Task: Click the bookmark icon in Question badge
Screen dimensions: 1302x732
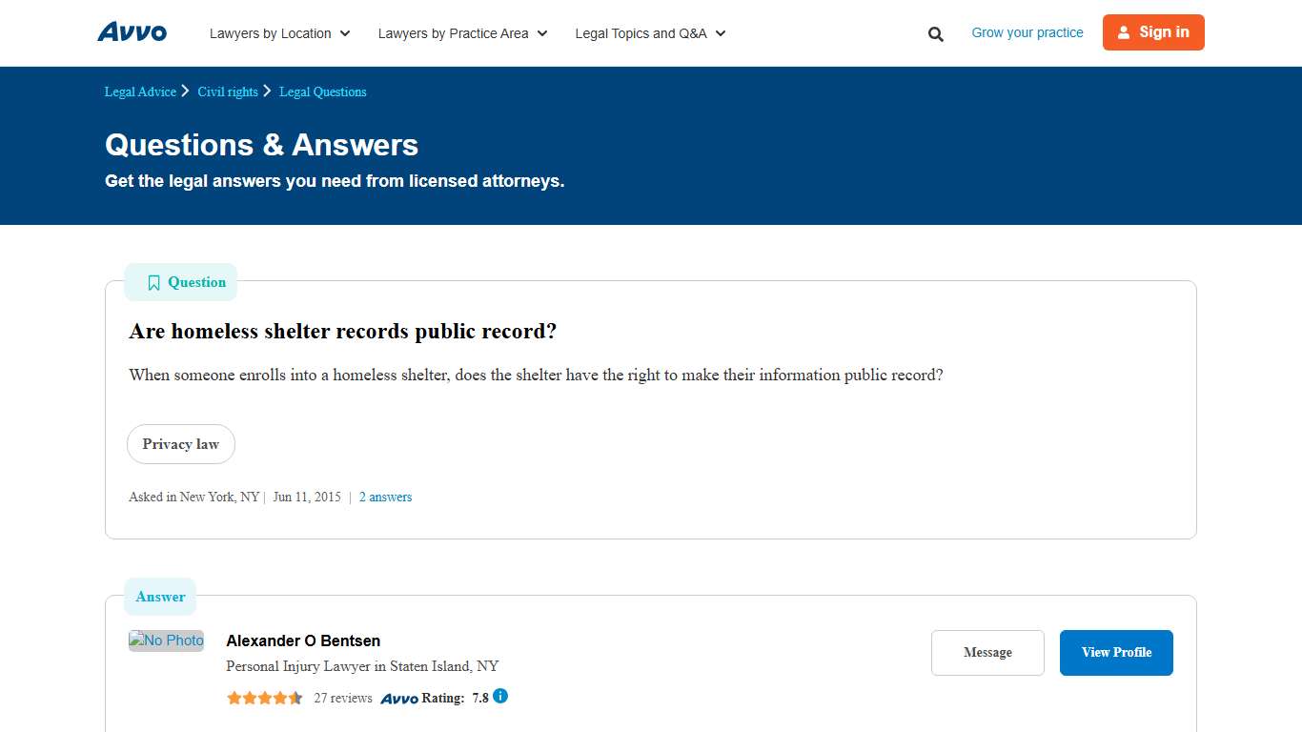Action: point(153,282)
